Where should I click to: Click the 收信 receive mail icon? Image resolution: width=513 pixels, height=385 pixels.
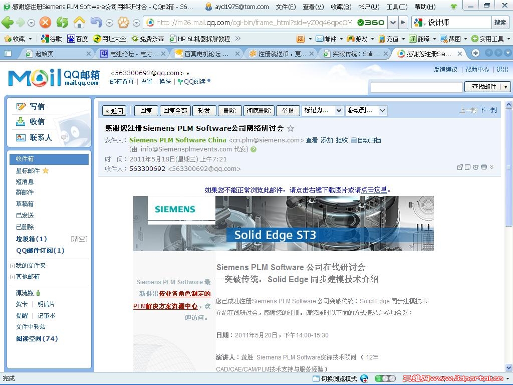tap(21, 122)
